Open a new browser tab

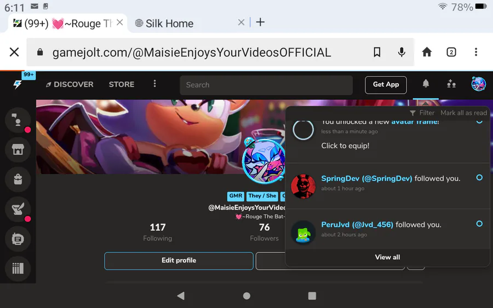[x=260, y=22]
